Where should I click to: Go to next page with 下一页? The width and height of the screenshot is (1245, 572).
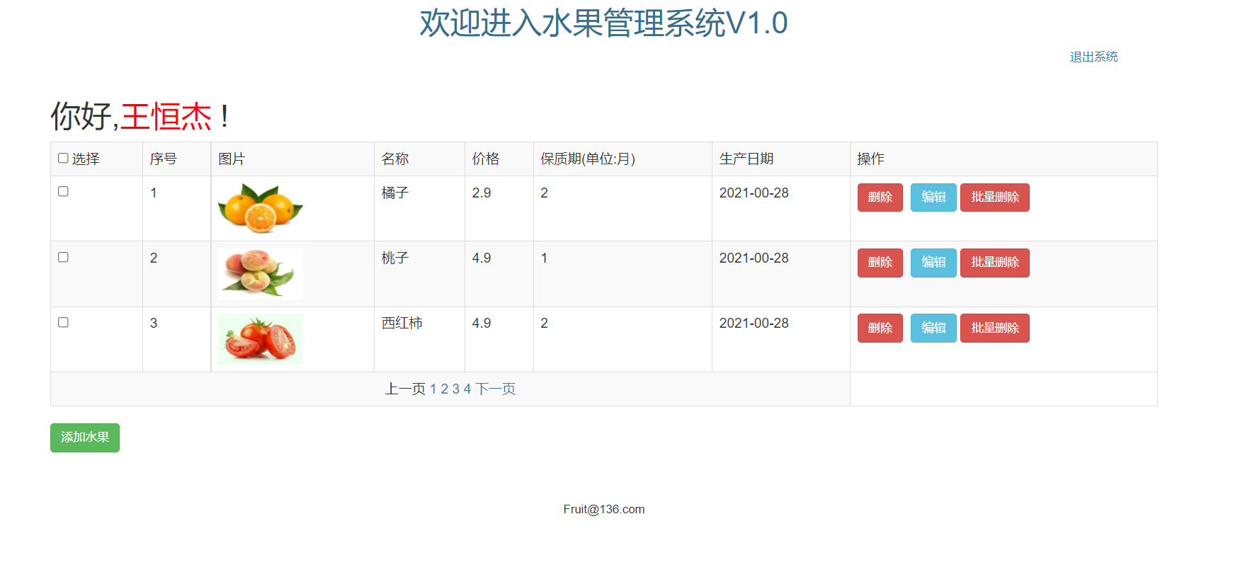495,389
